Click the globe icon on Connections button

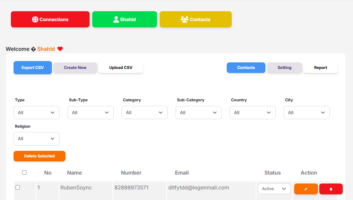(x=35, y=19)
